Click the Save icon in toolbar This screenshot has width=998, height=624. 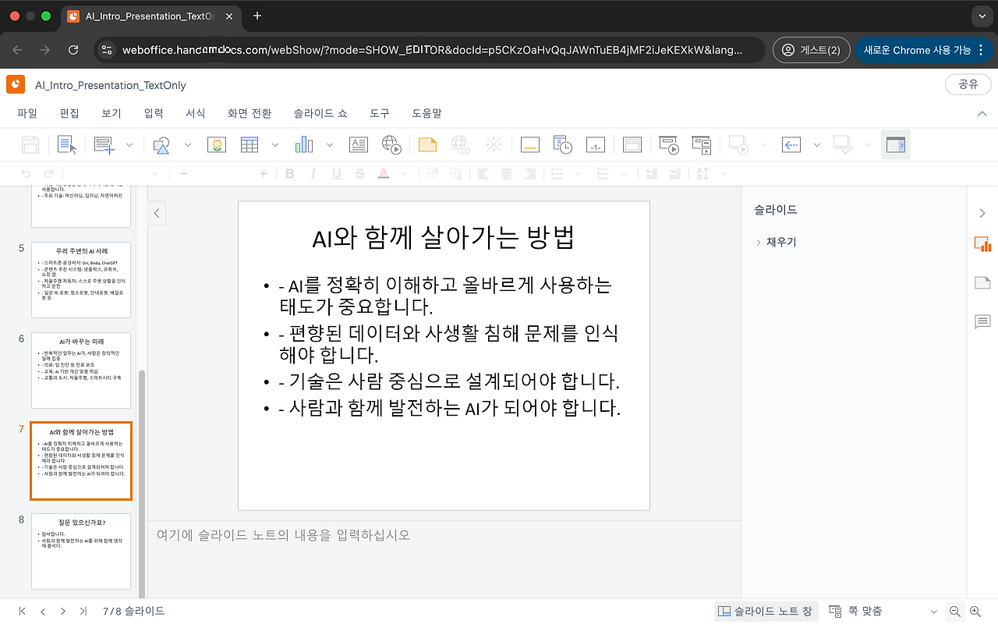30,144
